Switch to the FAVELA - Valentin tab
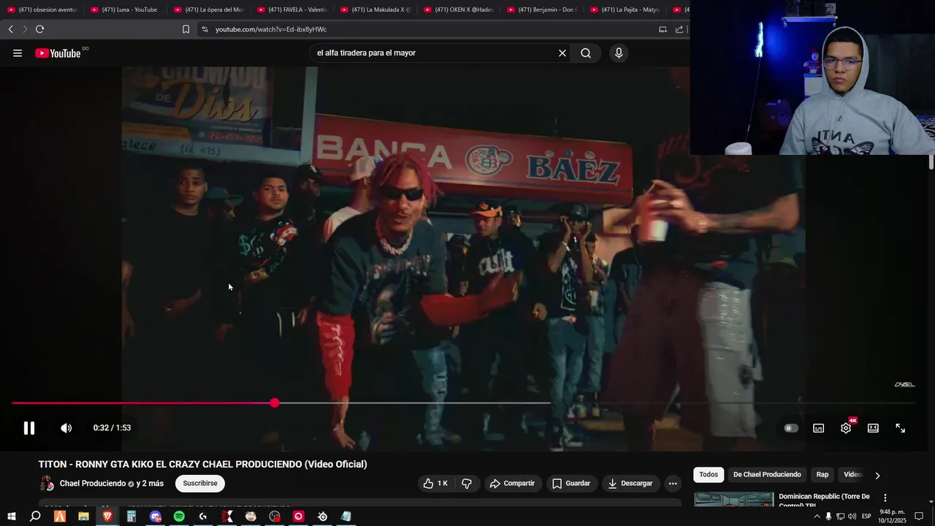935x526 pixels. (292, 9)
